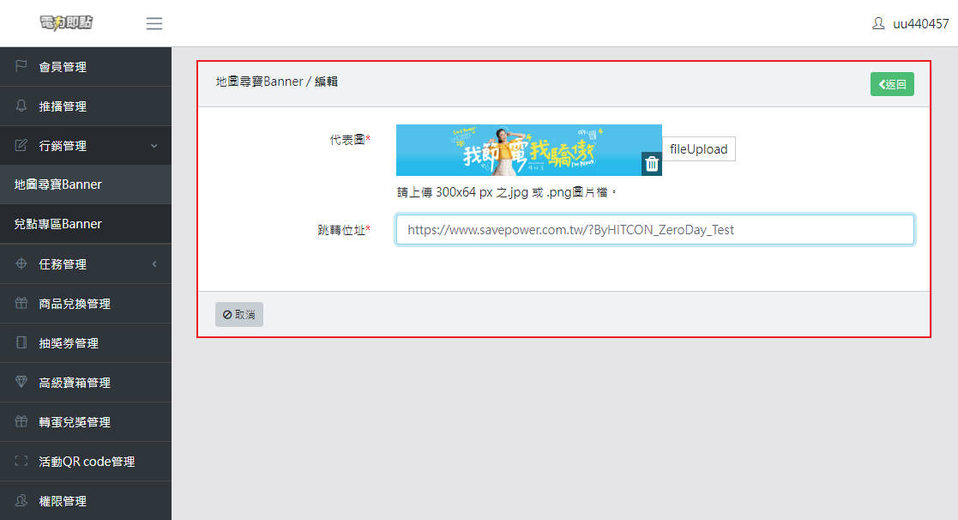This screenshot has width=958, height=520.
Task: Click the gift icon beside 轉蛋兌獎管理
Action: [x=21, y=421]
